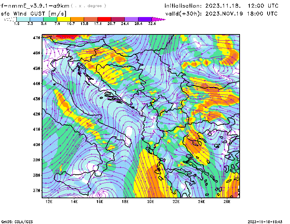Screen dimensions: 290x224
Task: Click the initialisation date 2023.11.18.
Action: coord(223,6)
